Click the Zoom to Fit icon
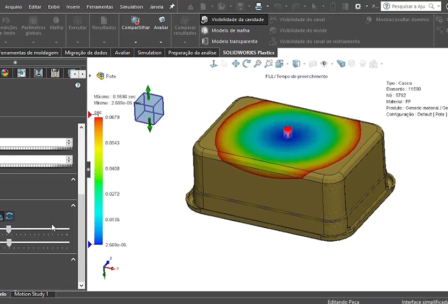This screenshot has width=448, height=304. pos(258,63)
